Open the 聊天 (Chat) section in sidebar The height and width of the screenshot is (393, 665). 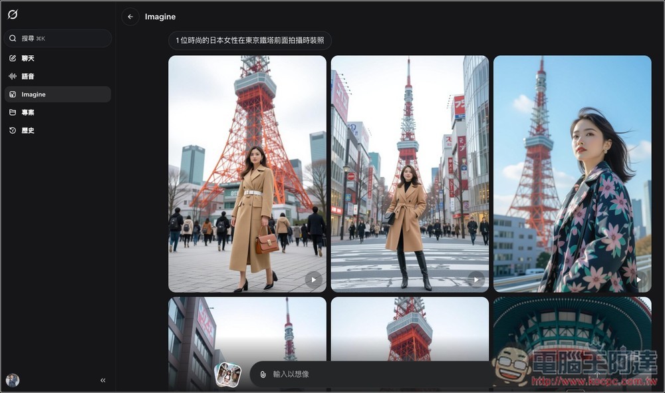(x=27, y=58)
